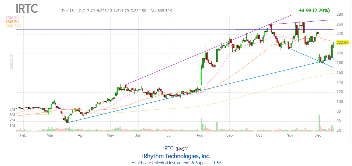
Task: Click the 1M volume scale label
Action: (12, 125)
